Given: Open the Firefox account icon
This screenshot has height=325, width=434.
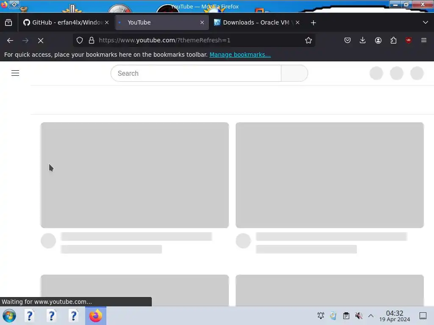Looking at the screenshot, I should point(378,40).
